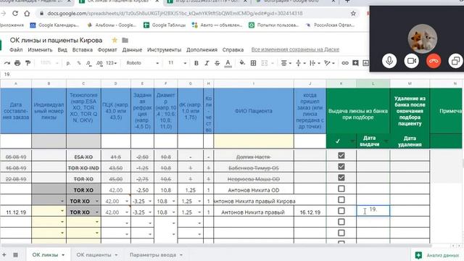Open Вставка menu

click(x=82, y=50)
